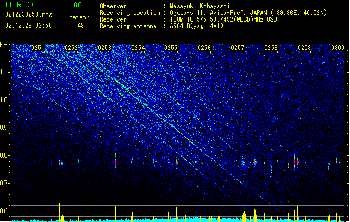
Task: Click the 0.9 frequency axis label
Action: tap(5, 128)
